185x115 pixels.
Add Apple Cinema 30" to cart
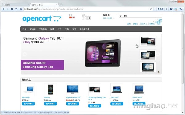[x=72, y=104]
